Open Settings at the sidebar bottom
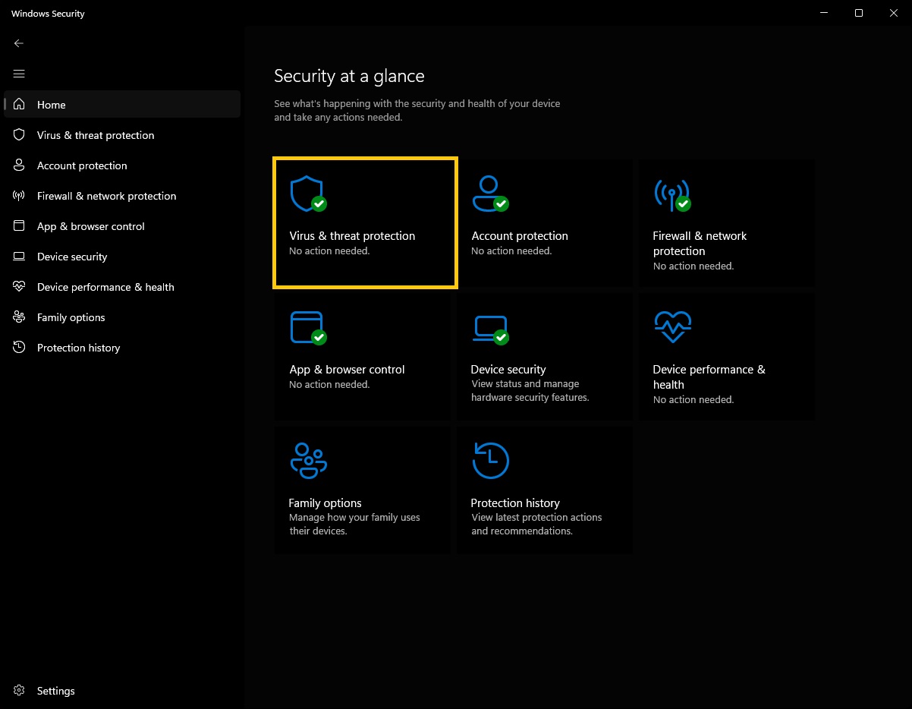 55,691
